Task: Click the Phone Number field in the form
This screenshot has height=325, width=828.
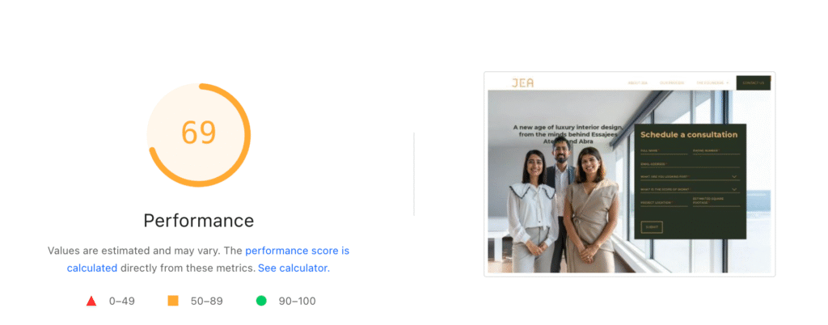Action: point(716,150)
